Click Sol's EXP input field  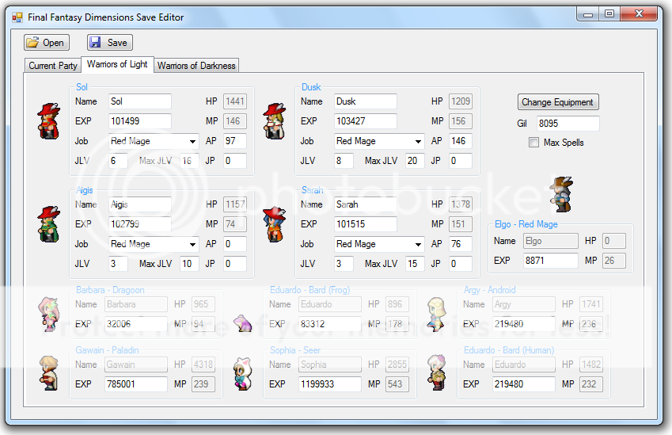point(139,121)
